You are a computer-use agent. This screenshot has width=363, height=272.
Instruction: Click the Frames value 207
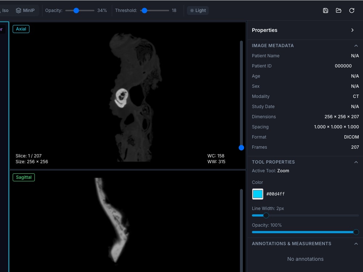coord(355,147)
